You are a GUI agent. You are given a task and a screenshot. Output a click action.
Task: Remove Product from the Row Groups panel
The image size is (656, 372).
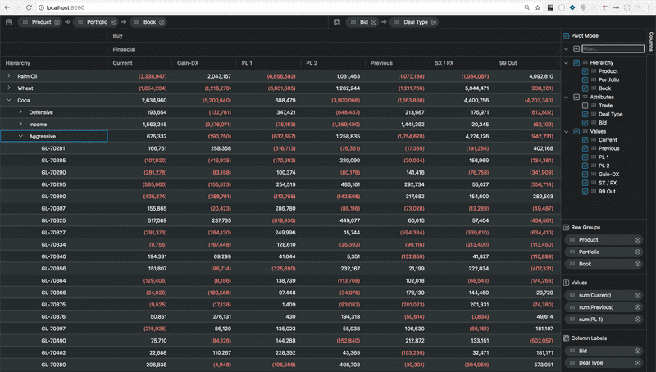coord(638,240)
